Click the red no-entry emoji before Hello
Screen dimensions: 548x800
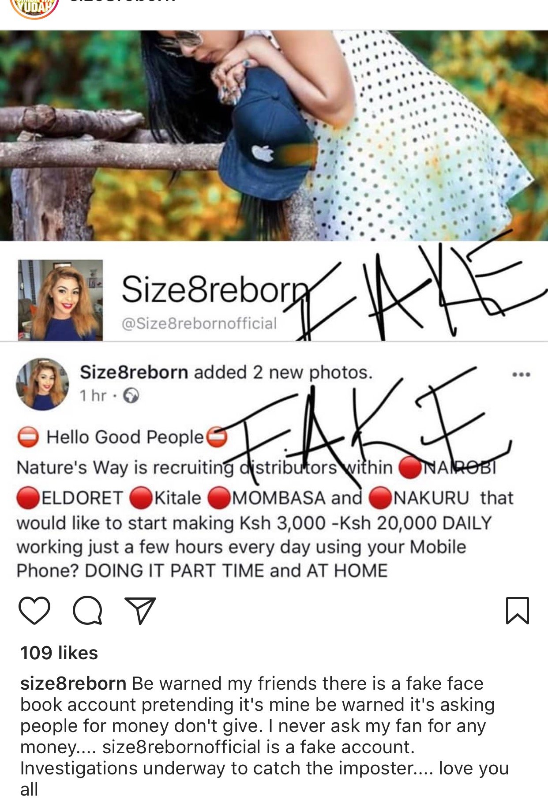(x=28, y=437)
